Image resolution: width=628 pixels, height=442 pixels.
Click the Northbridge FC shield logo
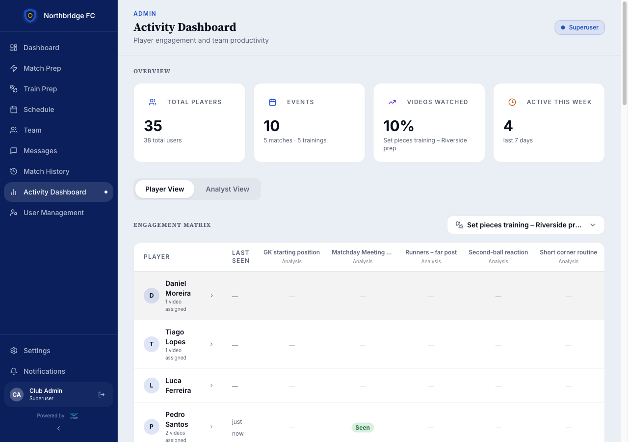30,16
